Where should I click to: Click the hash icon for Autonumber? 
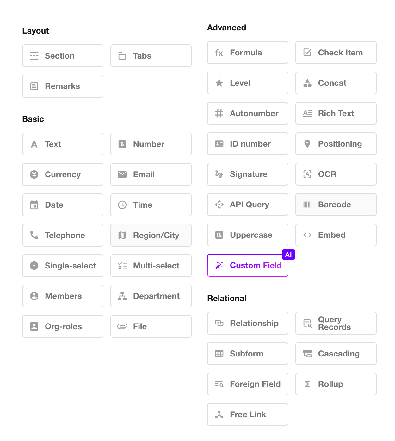[x=219, y=113]
